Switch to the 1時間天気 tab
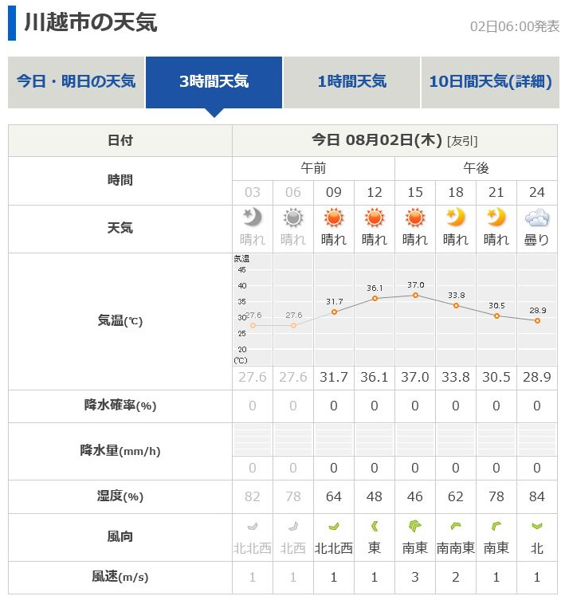 pos(351,81)
